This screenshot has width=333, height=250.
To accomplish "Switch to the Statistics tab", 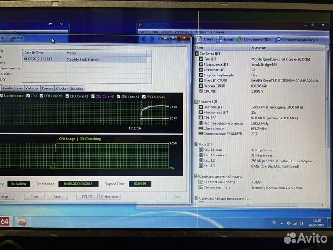I will point(76,88).
